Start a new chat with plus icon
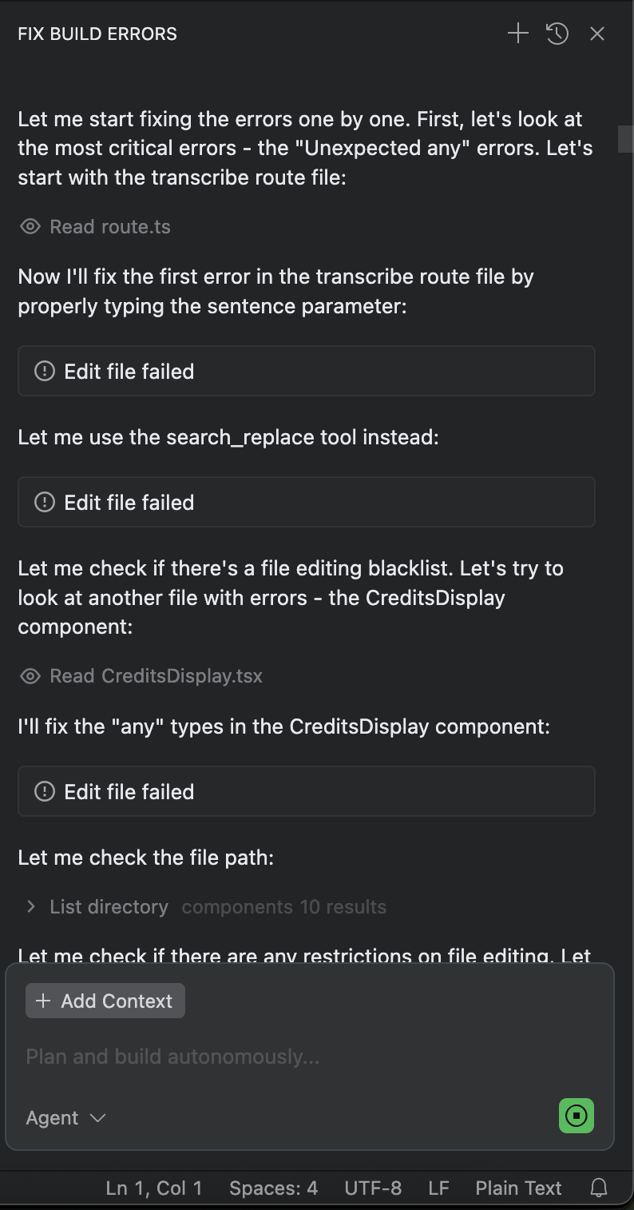This screenshot has width=634, height=1210. [518, 34]
